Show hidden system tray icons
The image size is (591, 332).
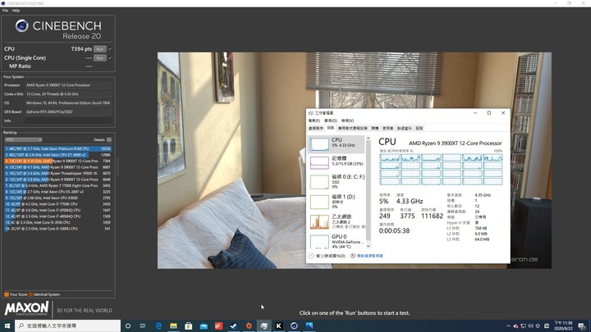(x=508, y=326)
